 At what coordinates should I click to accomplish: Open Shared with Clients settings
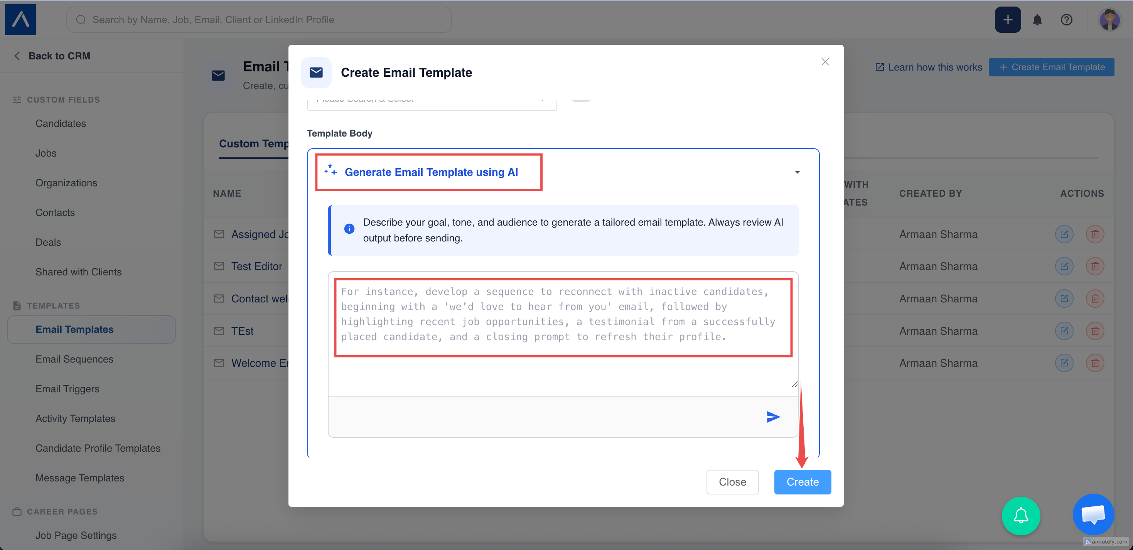point(78,272)
